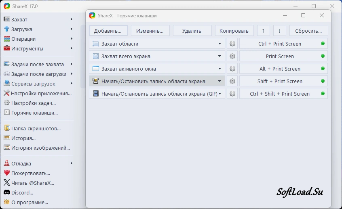
Task: Click the Задачи после загрузки cloud icon
Action: pos(7,74)
